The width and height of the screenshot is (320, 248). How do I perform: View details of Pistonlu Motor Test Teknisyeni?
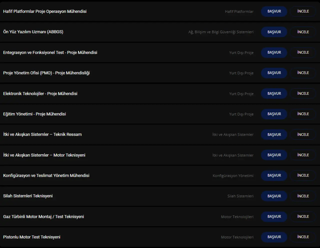[303, 237]
